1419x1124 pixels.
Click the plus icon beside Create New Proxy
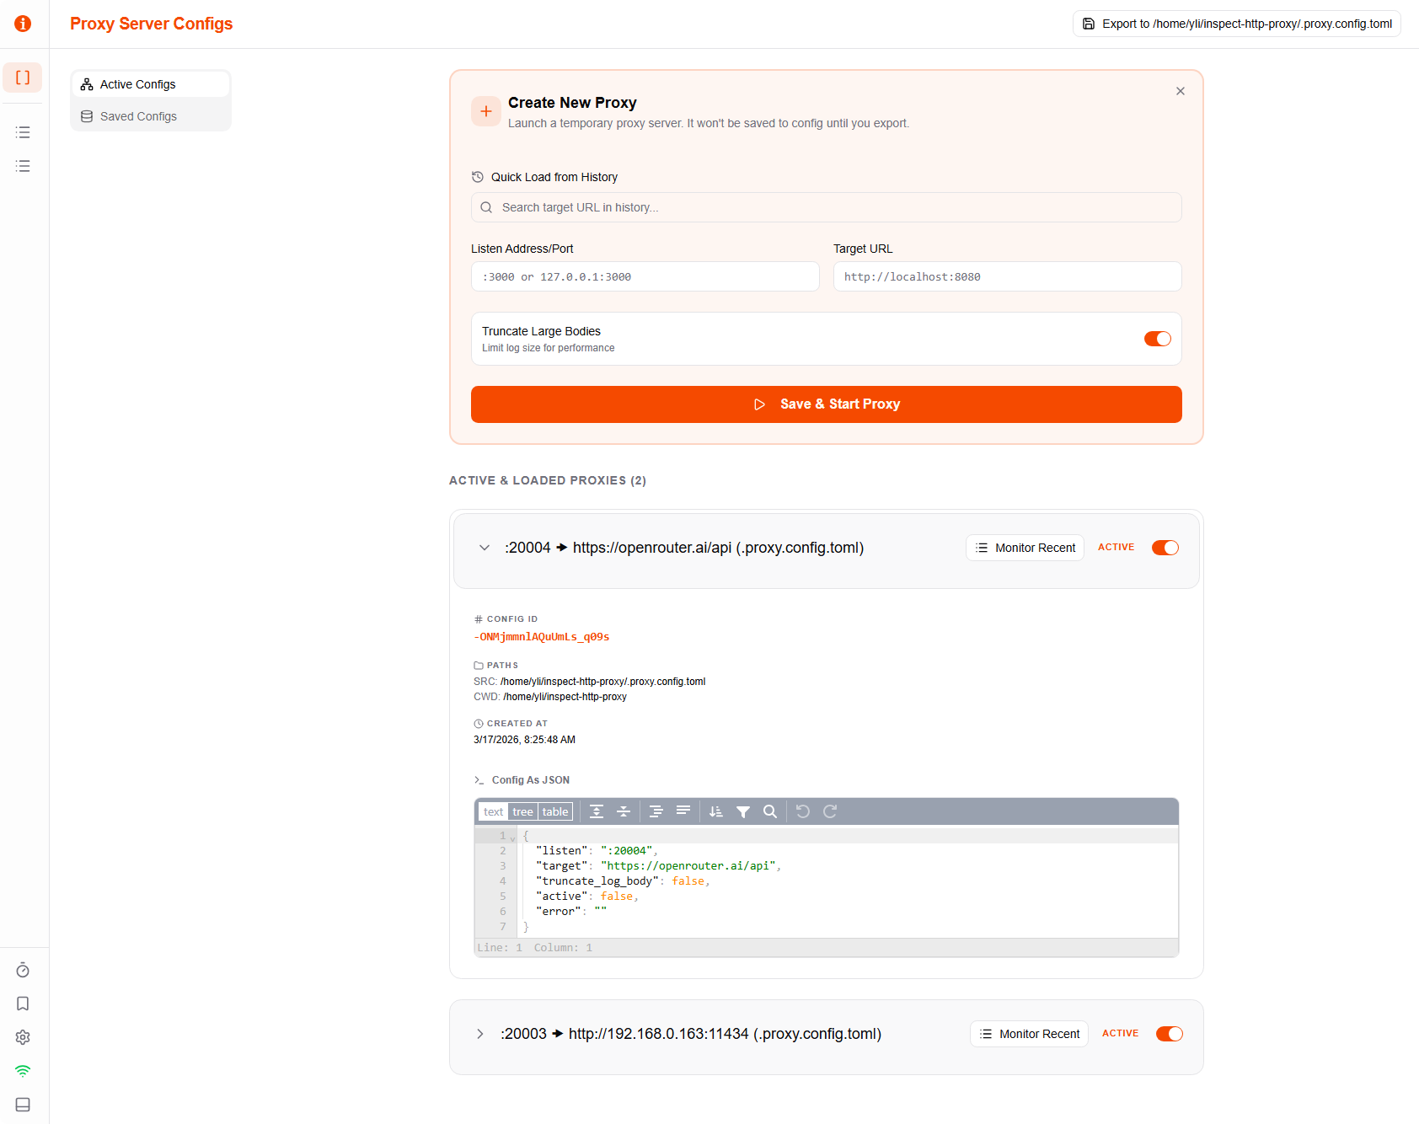coord(486,111)
